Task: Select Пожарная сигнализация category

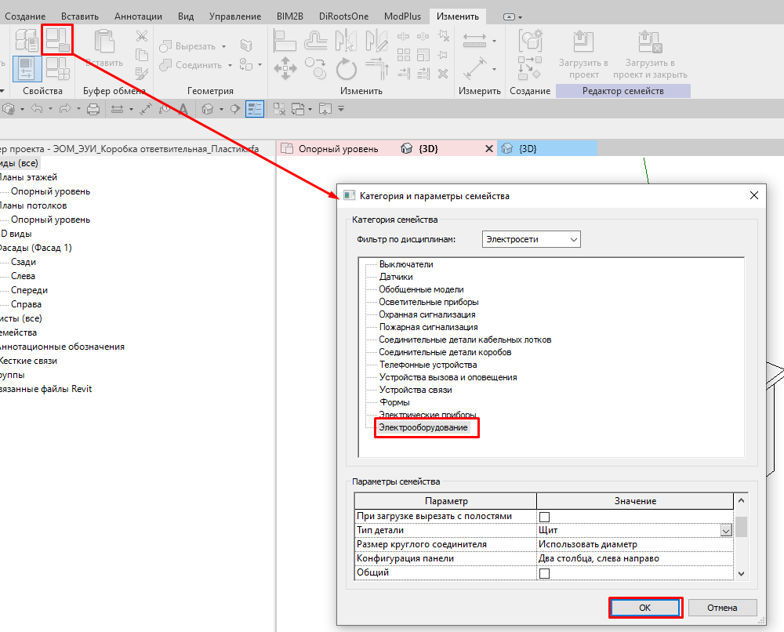Action: tap(429, 327)
